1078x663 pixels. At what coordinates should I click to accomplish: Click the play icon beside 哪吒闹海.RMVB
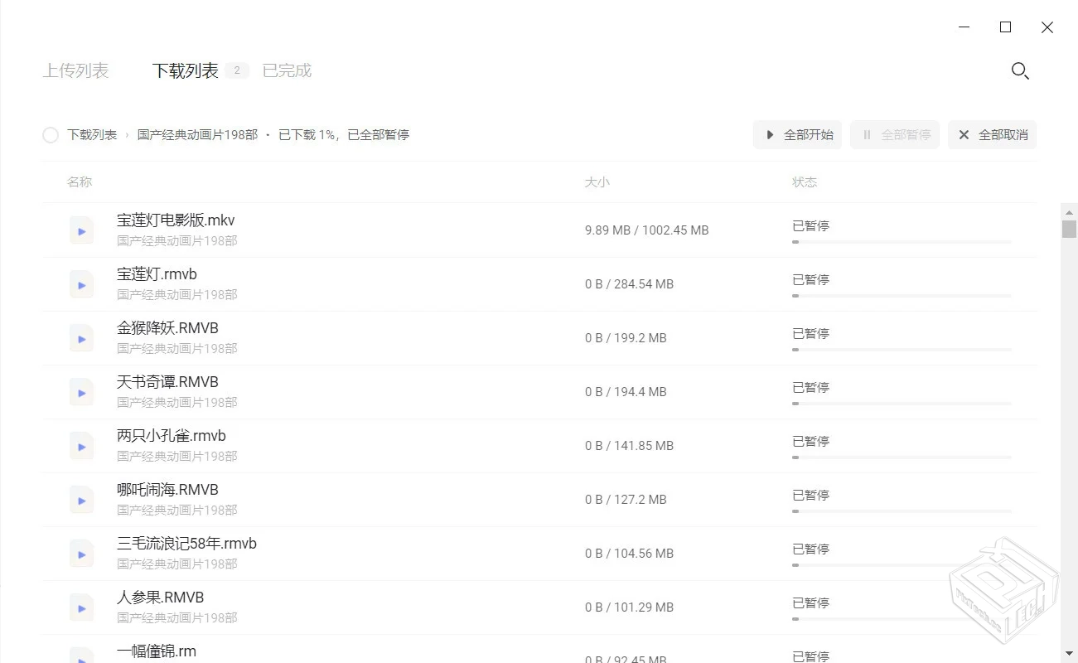(x=81, y=500)
